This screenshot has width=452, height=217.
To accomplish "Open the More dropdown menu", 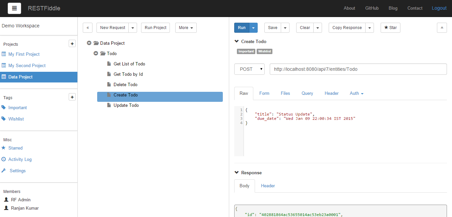I will (x=186, y=28).
